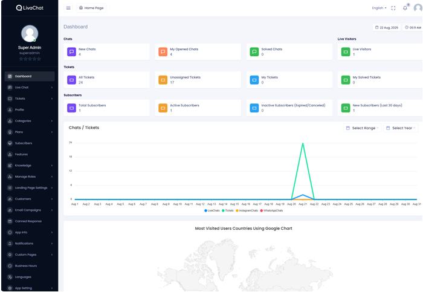Viewport: 423px width, 292px height.
Task: Toggle the LiveChats series in chart legend
Action: pyautogui.click(x=212, y=210)
